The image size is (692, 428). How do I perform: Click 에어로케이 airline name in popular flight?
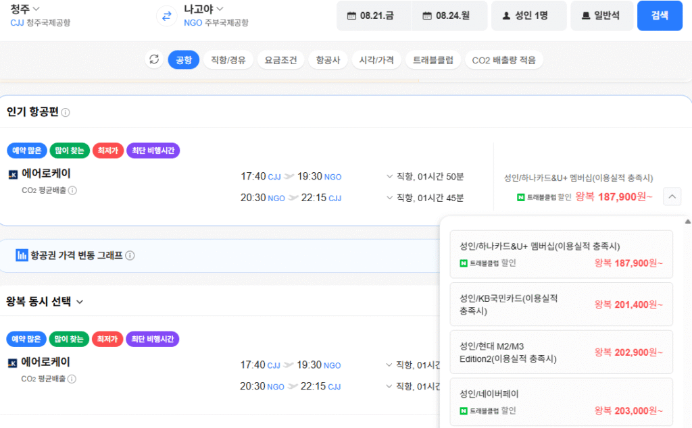pyautogui.click(x=47, y=173)
